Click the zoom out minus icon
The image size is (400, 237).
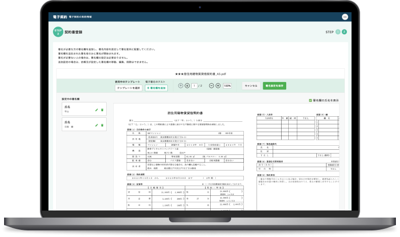click(211, 86)
